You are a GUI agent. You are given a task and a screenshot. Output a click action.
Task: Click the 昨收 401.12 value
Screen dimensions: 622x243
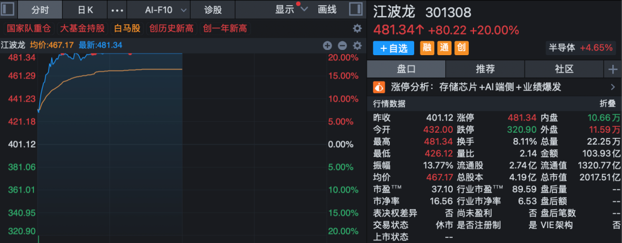439,118
